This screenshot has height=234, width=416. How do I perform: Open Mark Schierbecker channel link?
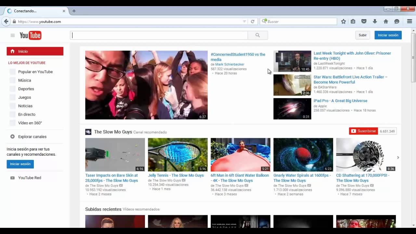[x=229, y=64]
